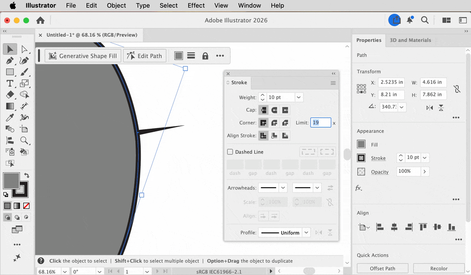Viewport: 471px width, 275px height.
Task: Select Round Cap option
Action: click(x=274, y=110)
